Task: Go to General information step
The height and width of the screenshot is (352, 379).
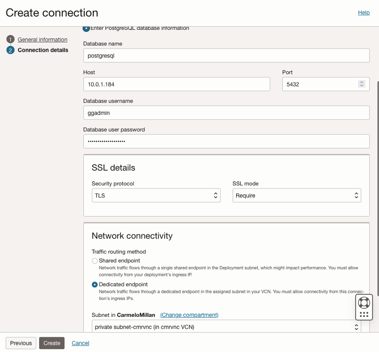Action: point(42,40)
